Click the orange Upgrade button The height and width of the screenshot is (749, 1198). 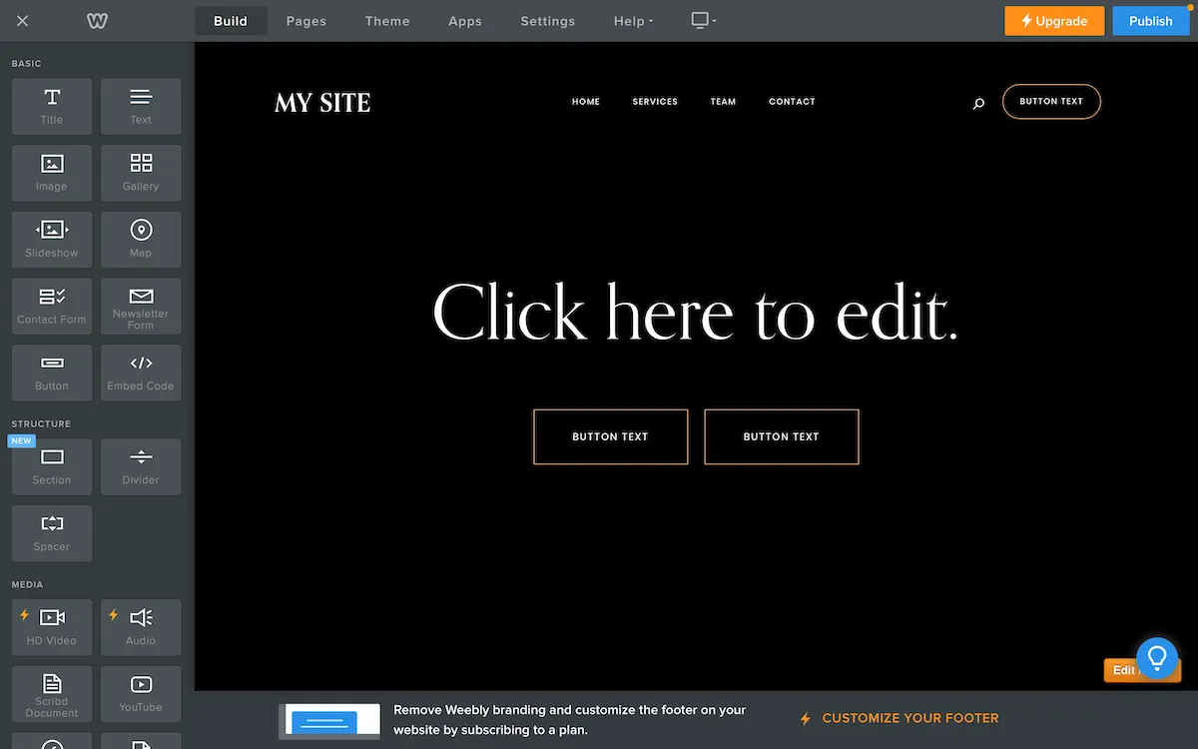click(1054, 21)
